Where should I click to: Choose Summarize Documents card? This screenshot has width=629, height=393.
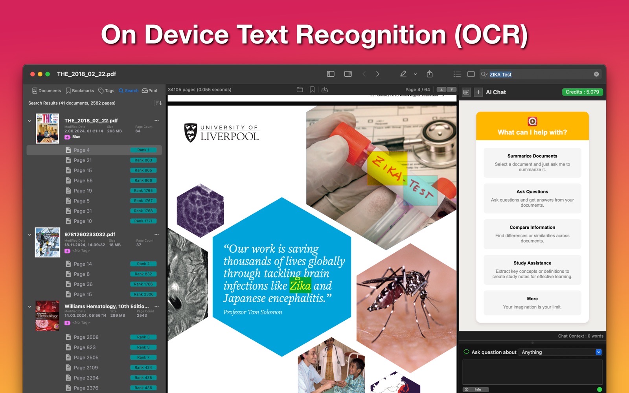pyautogui.click(x=532, y=163)
